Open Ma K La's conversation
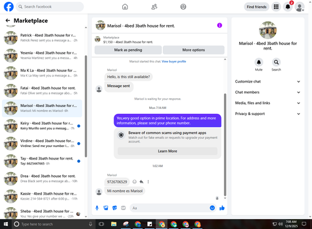The height and width of the screenshot is (229, 312). (42, 73)
